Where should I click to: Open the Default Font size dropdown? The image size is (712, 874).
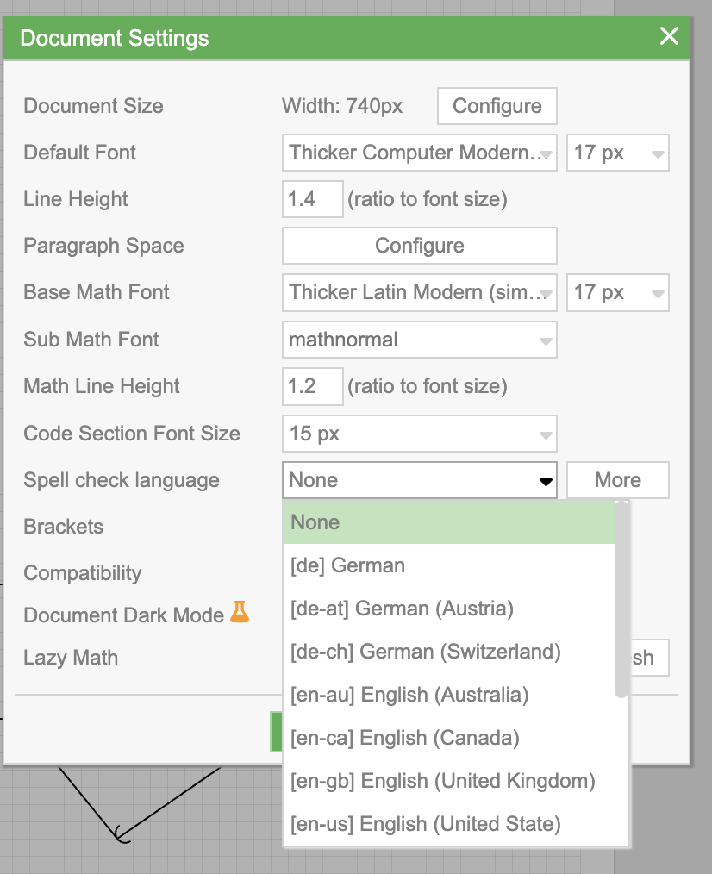click(618, 153)
